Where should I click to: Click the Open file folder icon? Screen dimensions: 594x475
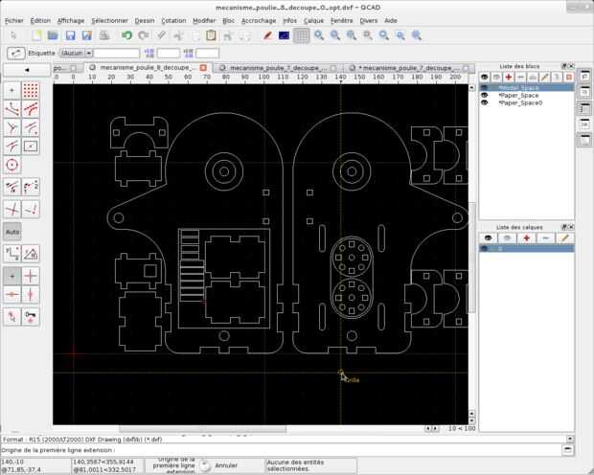(51, 35)
